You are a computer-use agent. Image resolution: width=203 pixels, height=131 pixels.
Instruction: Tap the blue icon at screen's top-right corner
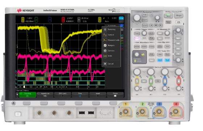click(121, 18)
